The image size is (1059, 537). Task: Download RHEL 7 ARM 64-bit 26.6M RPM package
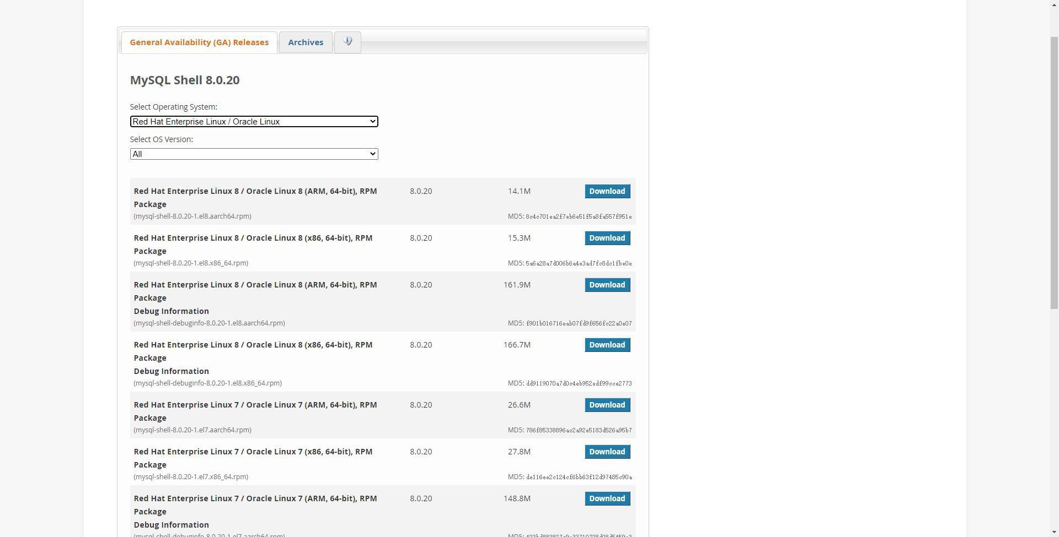coord(607,405)
